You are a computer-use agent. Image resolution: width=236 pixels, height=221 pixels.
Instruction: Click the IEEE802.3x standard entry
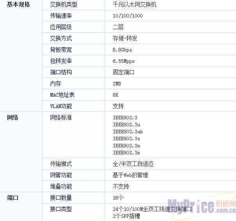pos(126,153)
